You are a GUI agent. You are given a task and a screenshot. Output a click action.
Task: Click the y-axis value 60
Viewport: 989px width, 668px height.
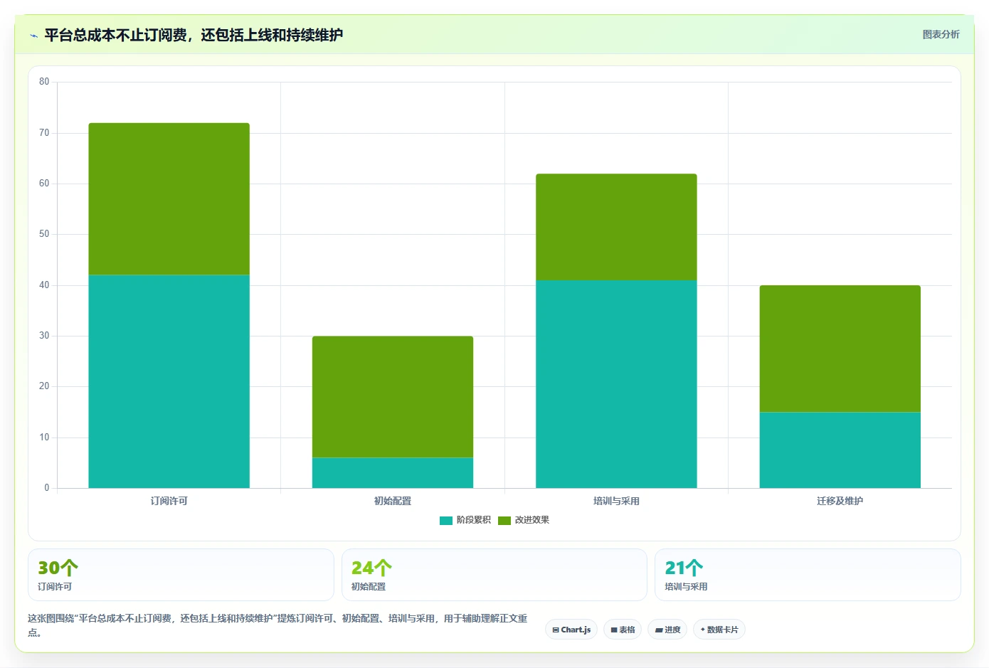click(44, 184)
